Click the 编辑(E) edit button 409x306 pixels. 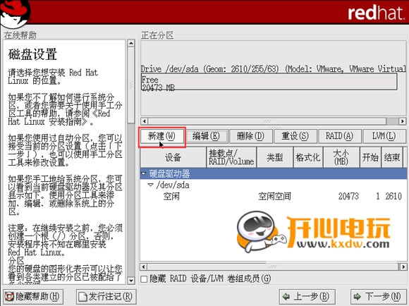[207, 136]
